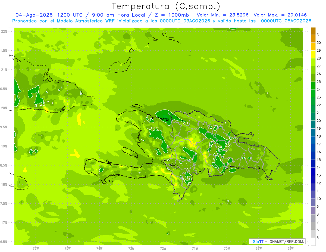Click the '29' colorbar label
Viewport: 326px width, 252px height.
tap(319, 51)
